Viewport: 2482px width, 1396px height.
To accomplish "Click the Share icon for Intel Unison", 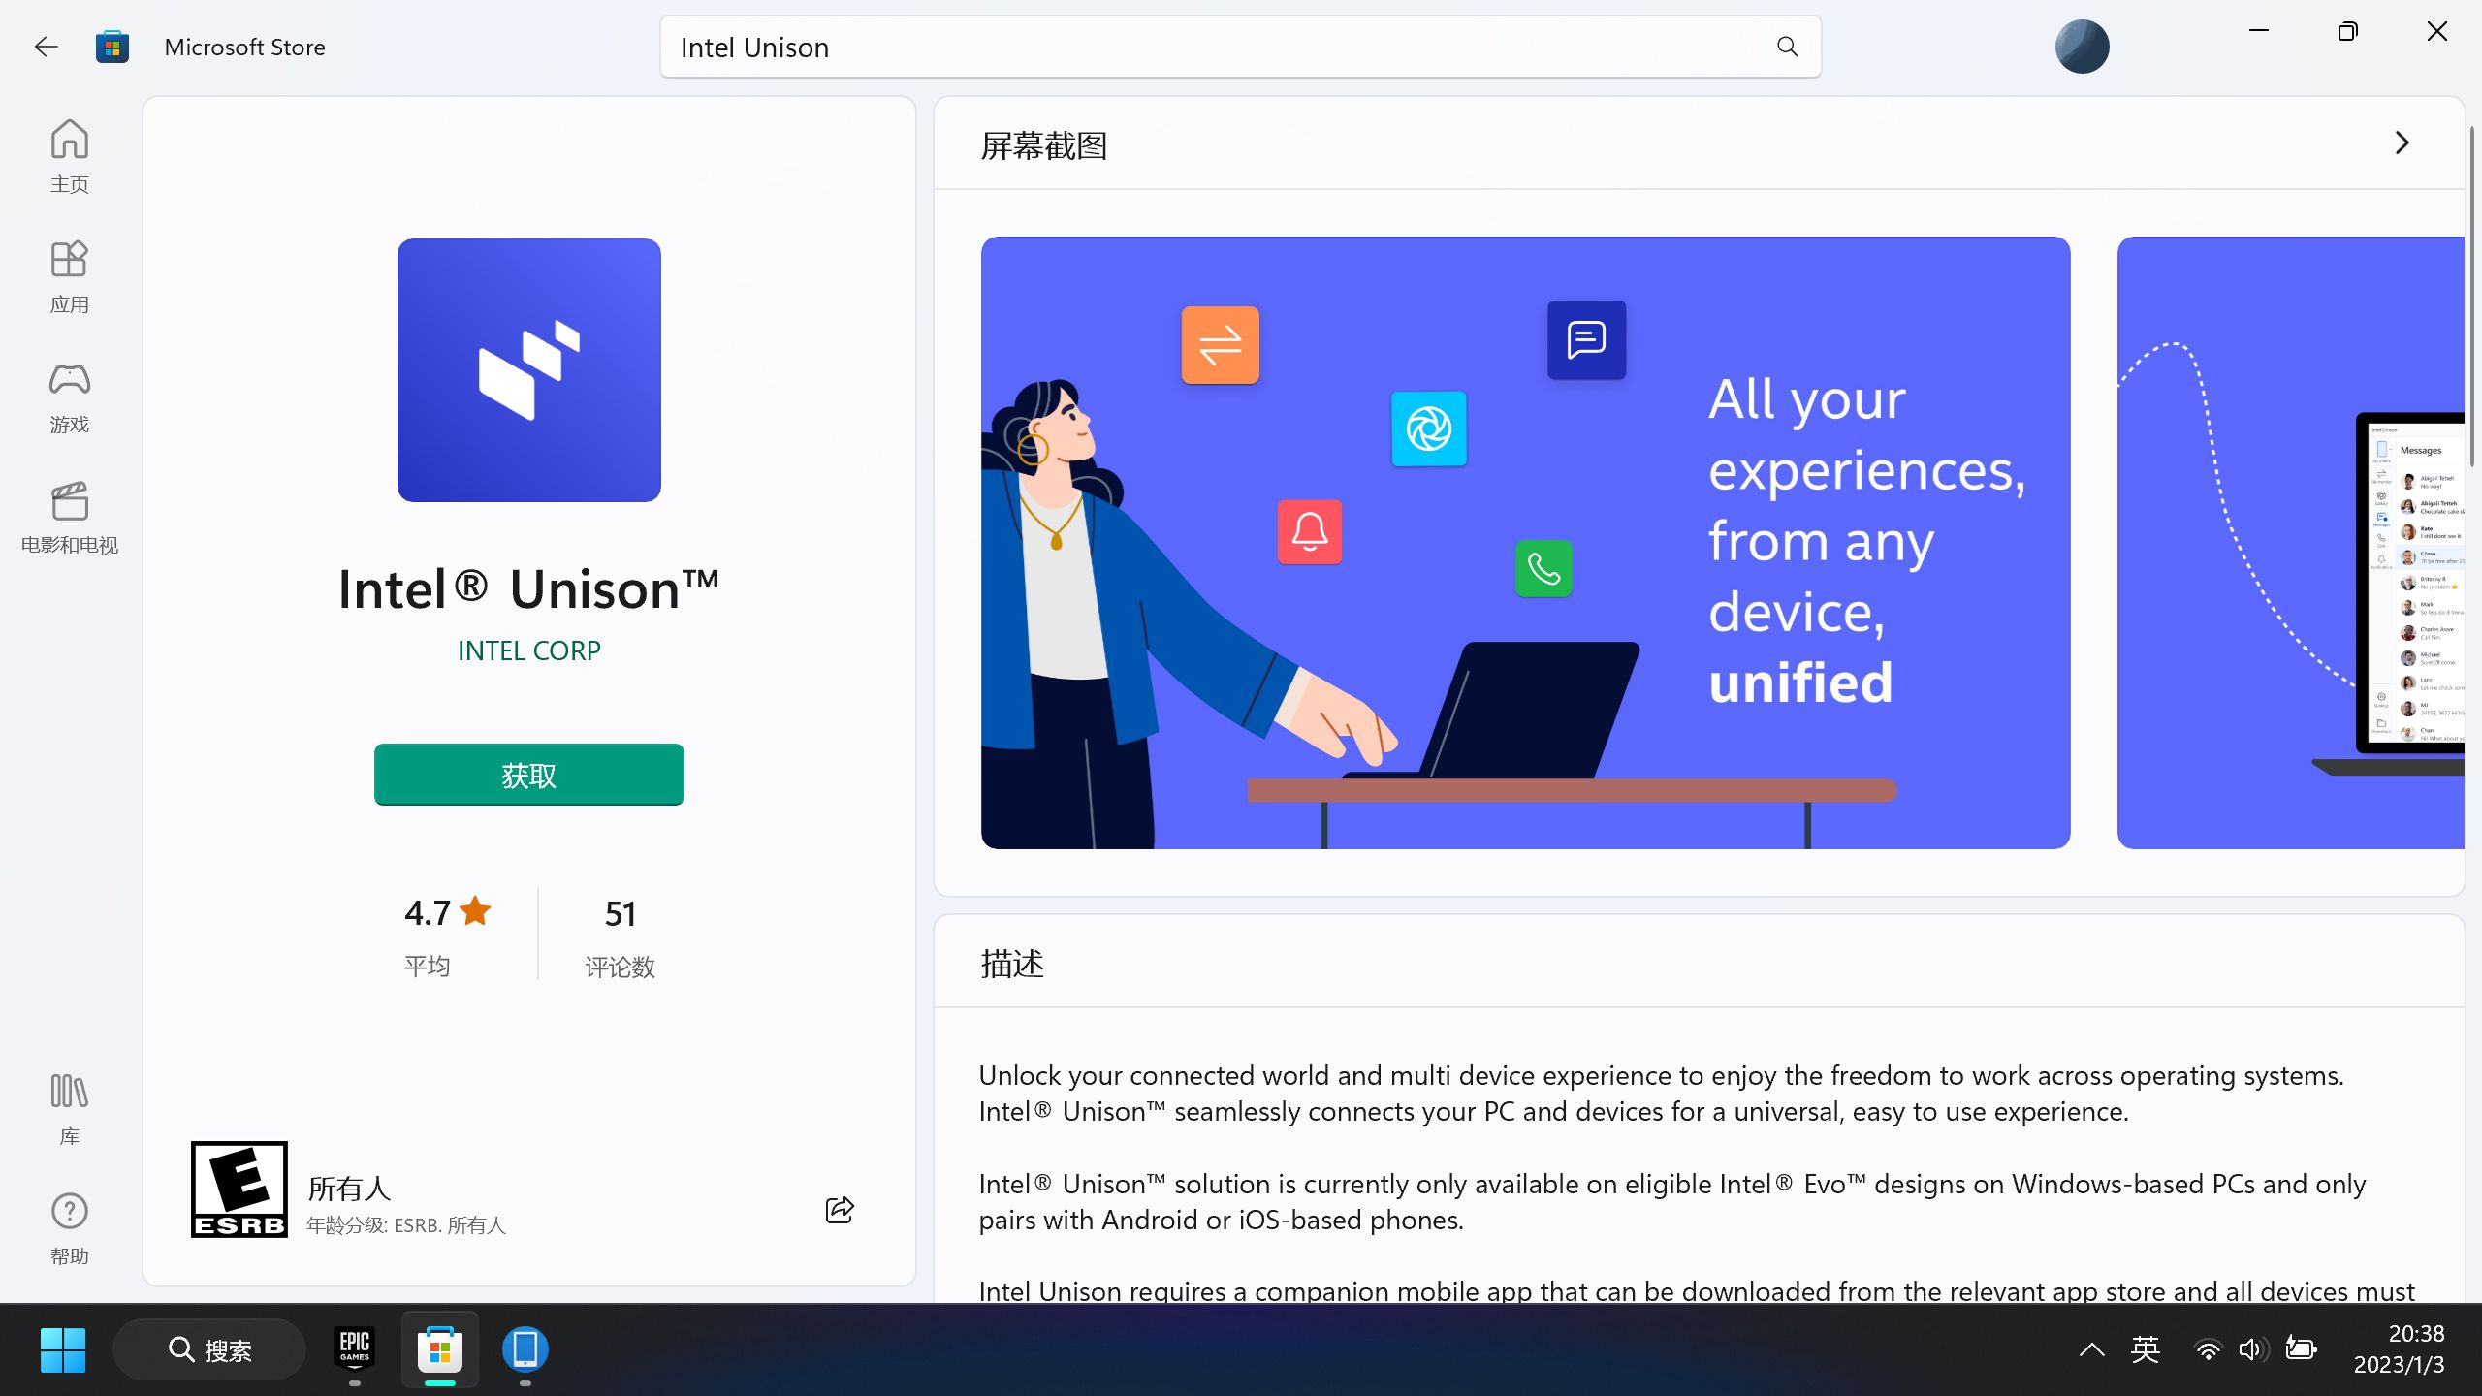I will click(x=837, y=1210).
